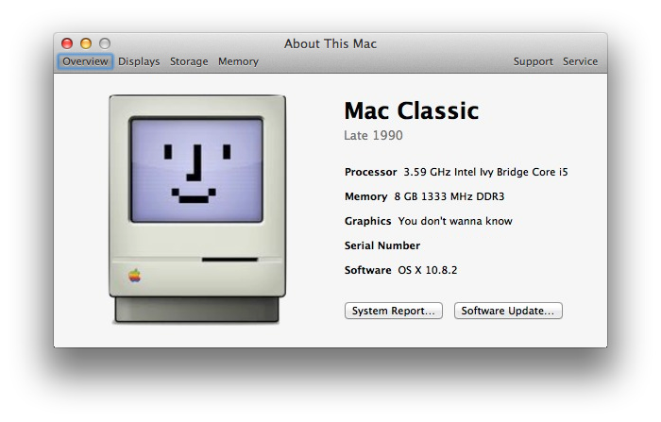Click the 'Late 1990' model year text
Image resolution: width=661 pixels, height=422 pixels.
pos(373,135)
